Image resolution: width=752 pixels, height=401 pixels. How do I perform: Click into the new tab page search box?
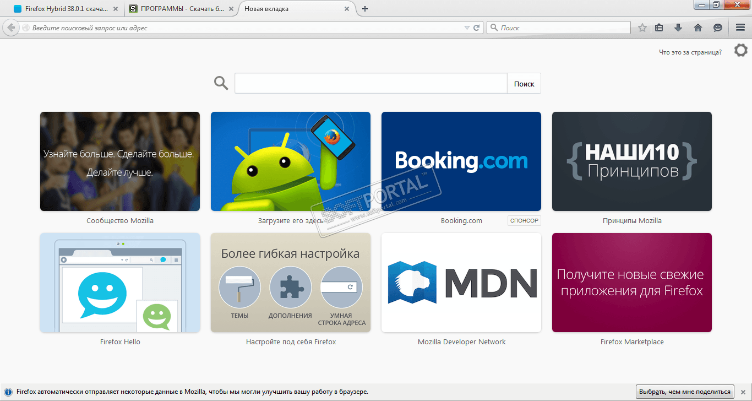point(371,84)
